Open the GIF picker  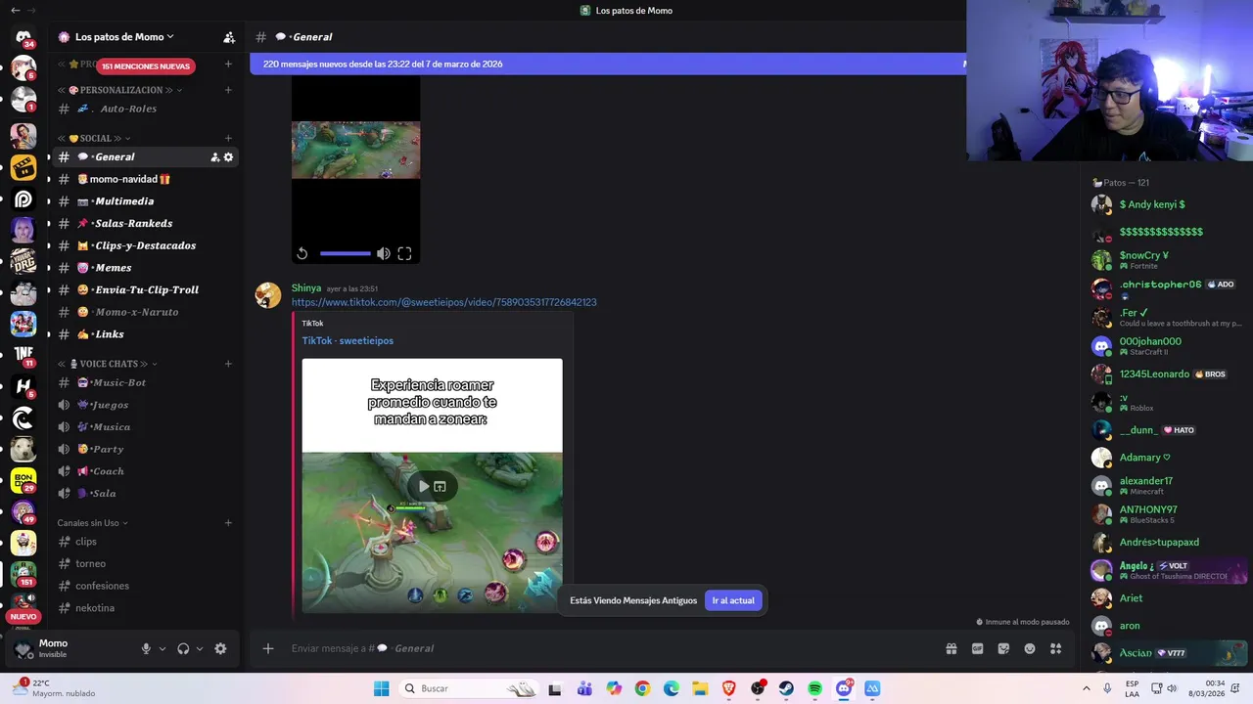coord(977,648)
